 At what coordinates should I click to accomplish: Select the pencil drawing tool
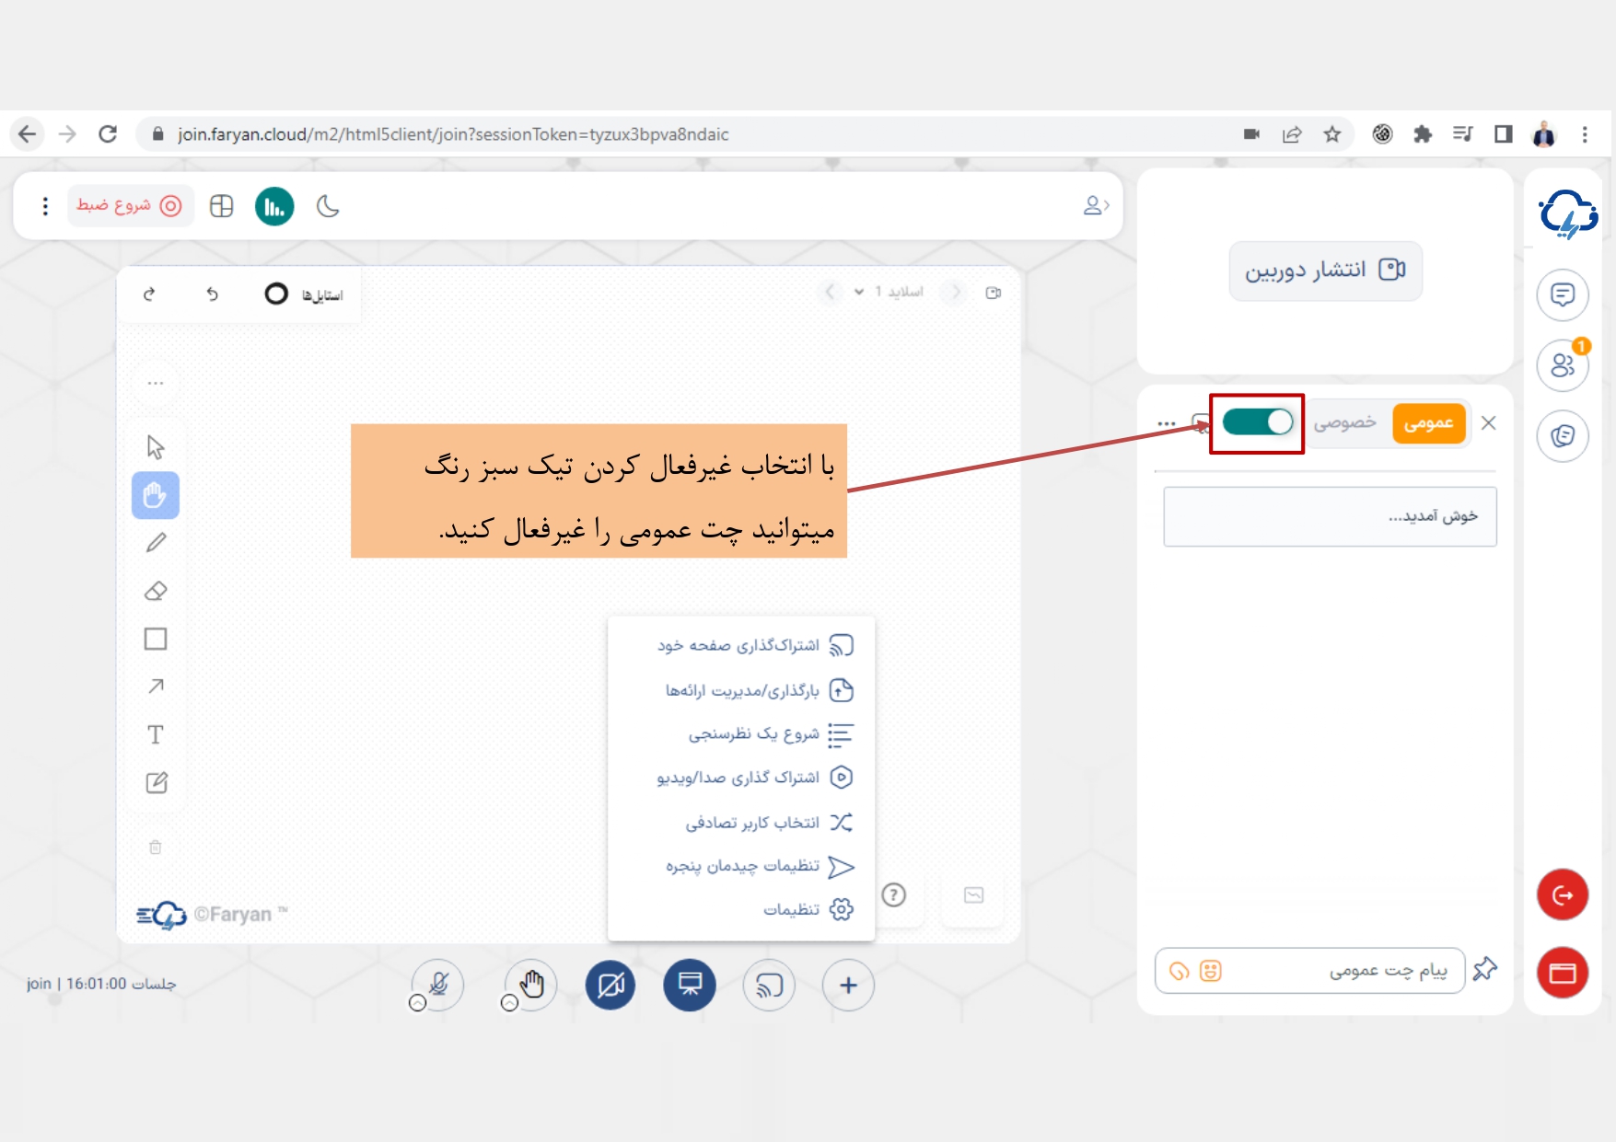[x=156, y=543]
